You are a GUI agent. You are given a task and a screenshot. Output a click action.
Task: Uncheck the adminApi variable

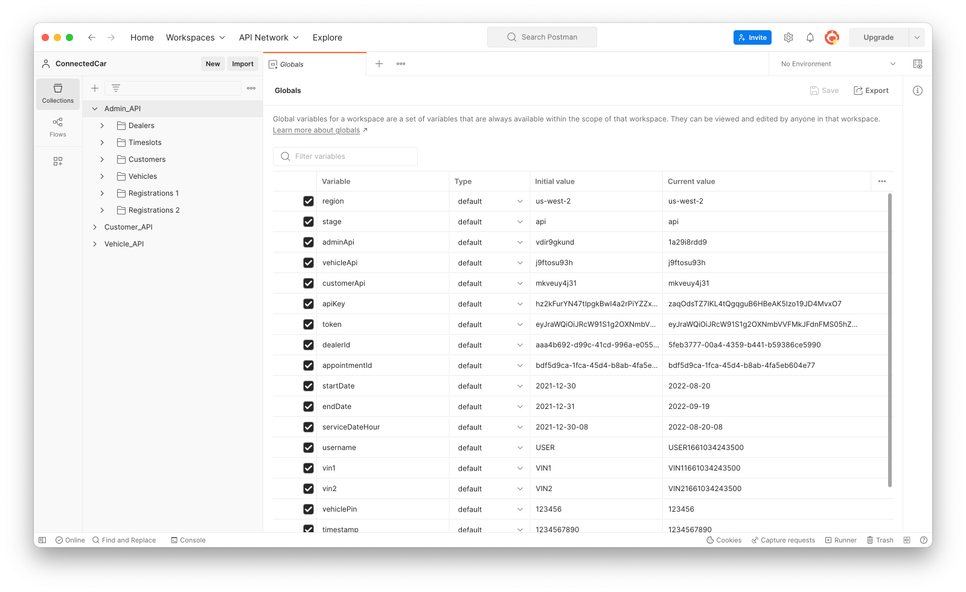309,242
